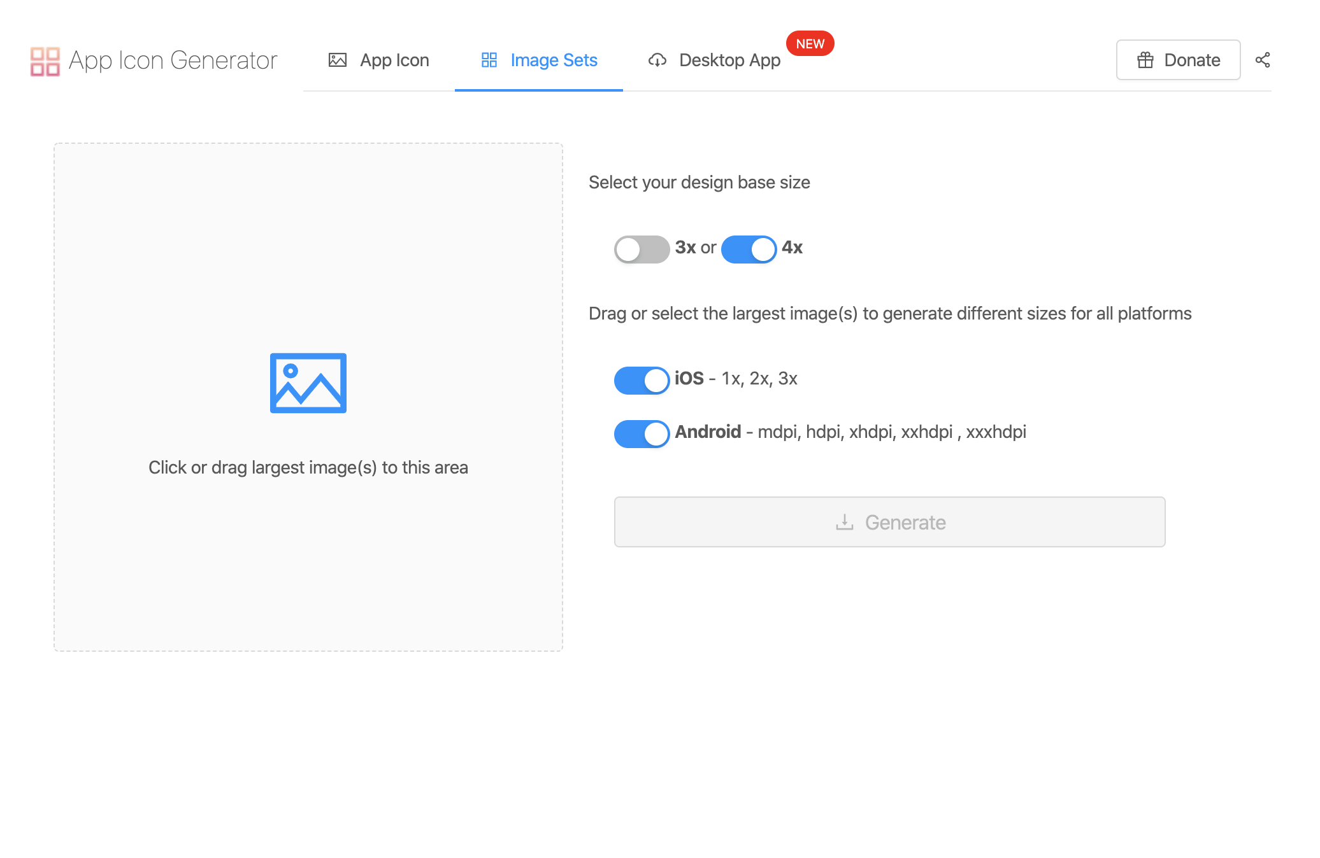Enable the 3x base size toggle
The height and width of the screenshot is (858, 1320).
tap(641, 249)
